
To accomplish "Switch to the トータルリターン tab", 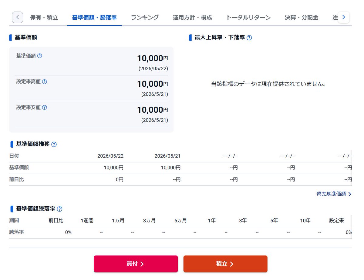I will [248, 18].
